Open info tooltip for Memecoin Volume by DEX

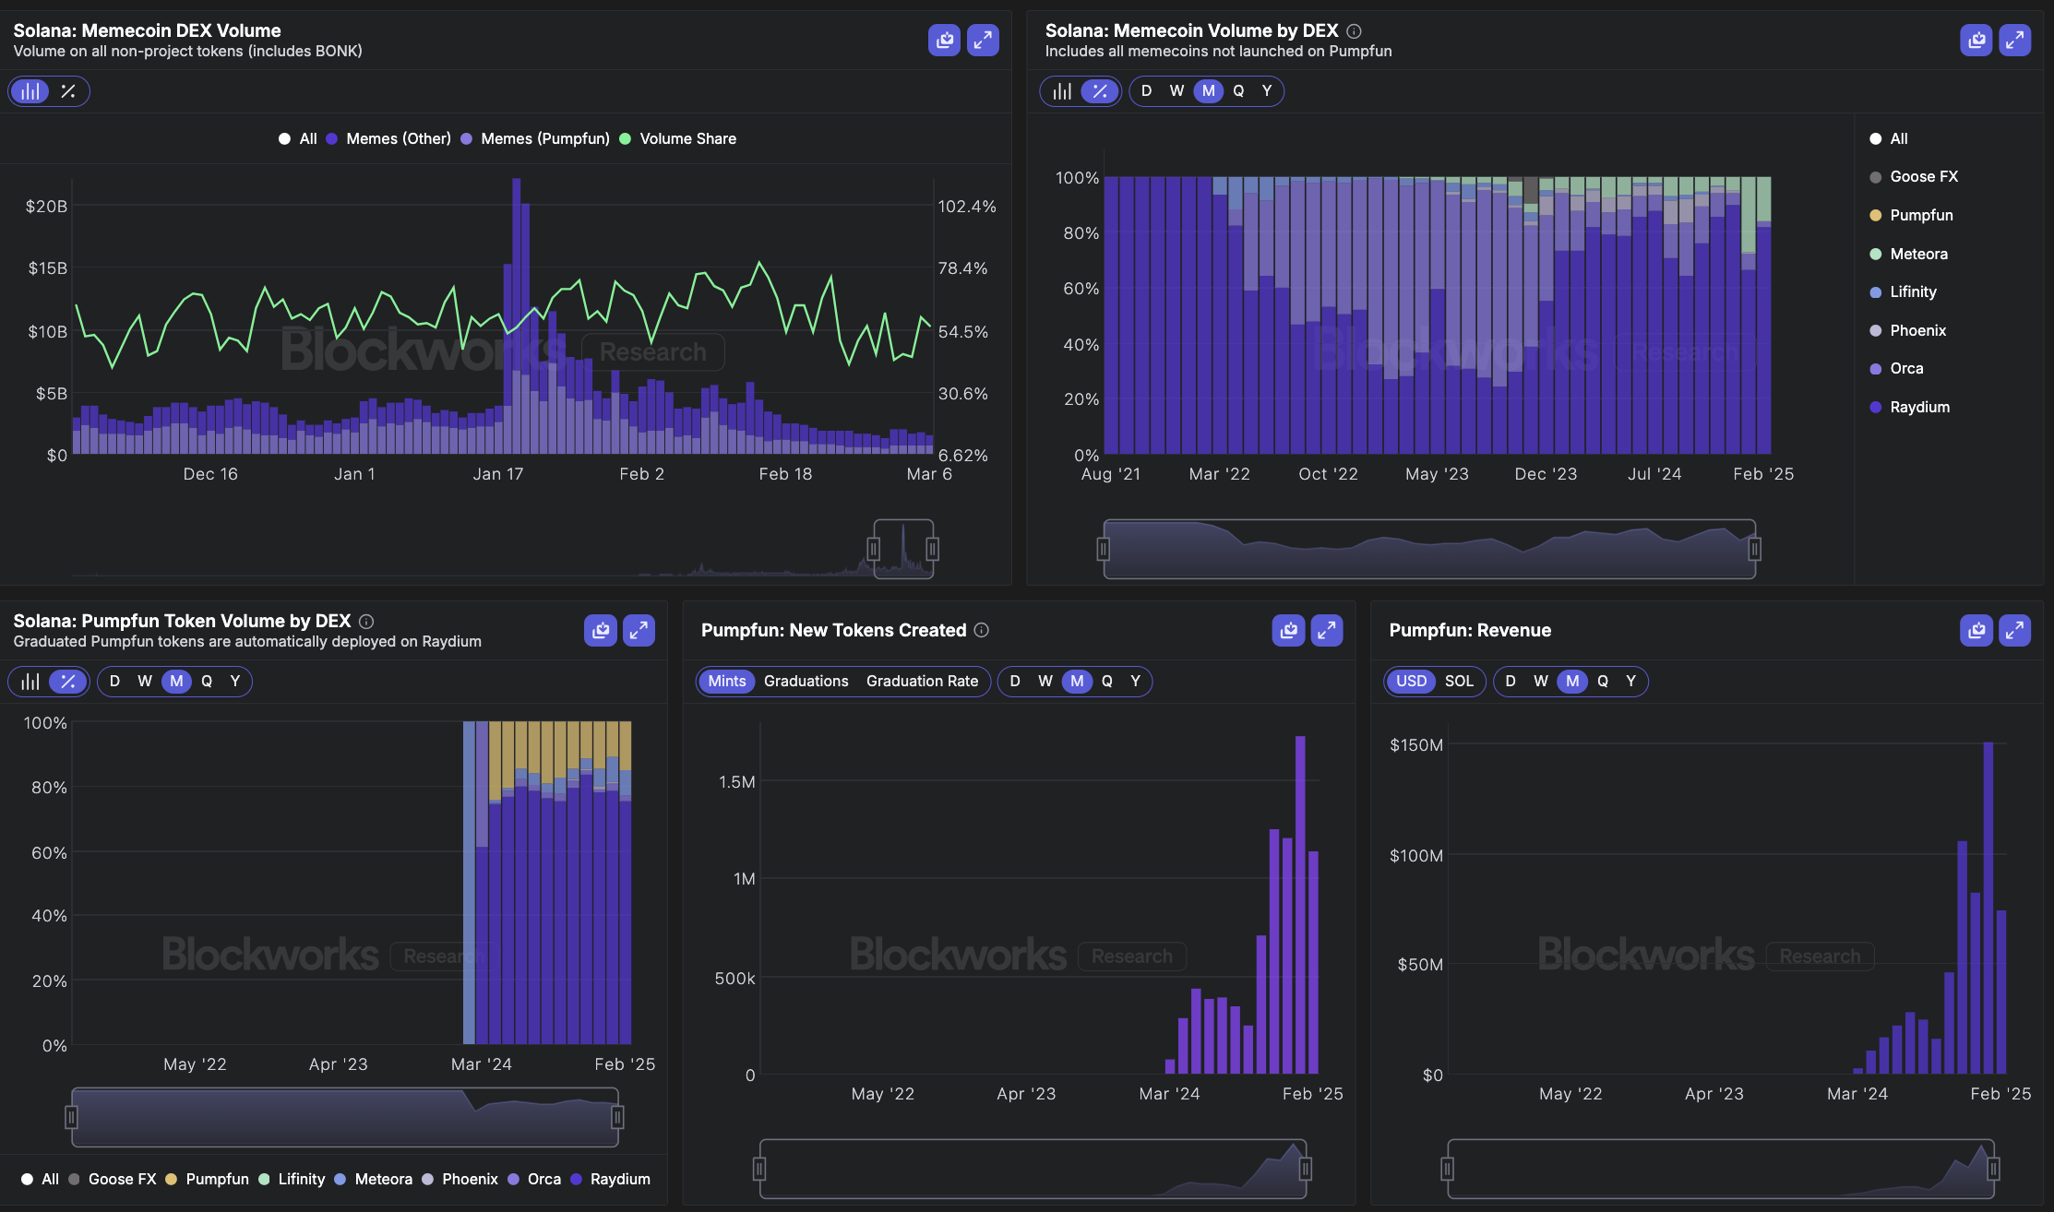click(x=1354, y=31)
